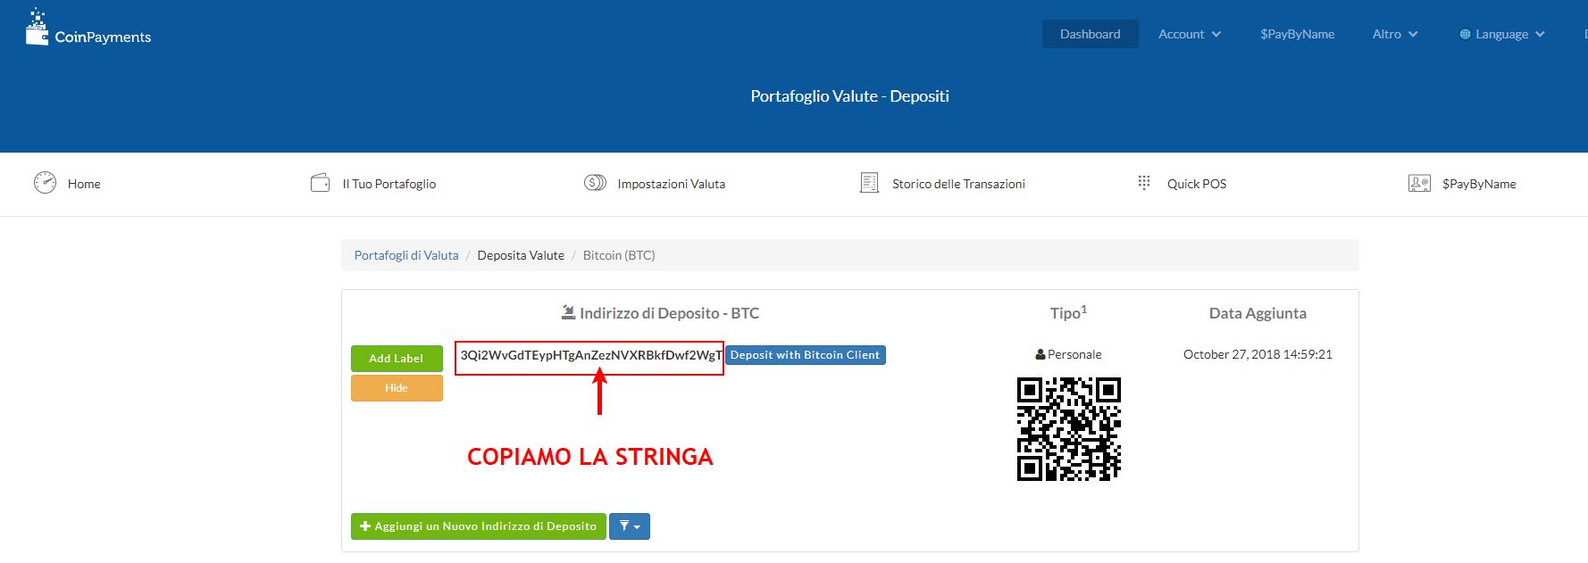Screen dimensions: 1588x563
Task: Click the coins icon for Impostazioni Valuta
Action: coord(595,183)
